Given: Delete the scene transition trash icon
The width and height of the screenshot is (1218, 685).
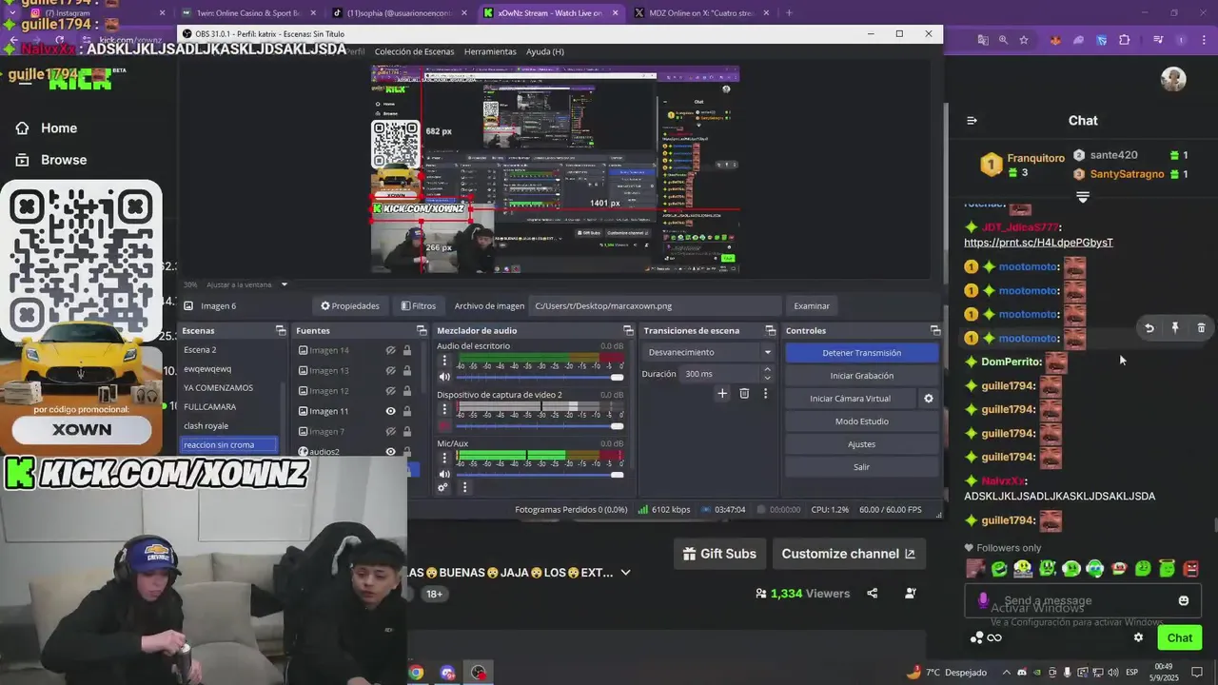Looking at the screenshot, I should 744,393.
